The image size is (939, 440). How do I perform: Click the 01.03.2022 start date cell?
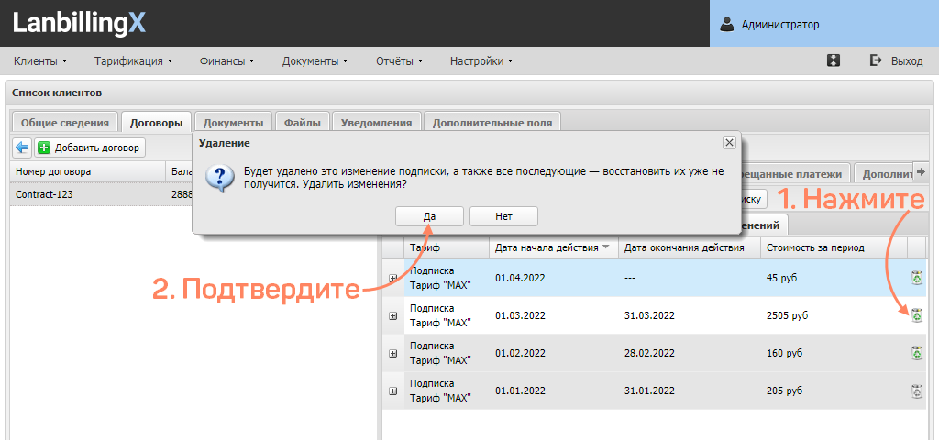tap(520, 315)
